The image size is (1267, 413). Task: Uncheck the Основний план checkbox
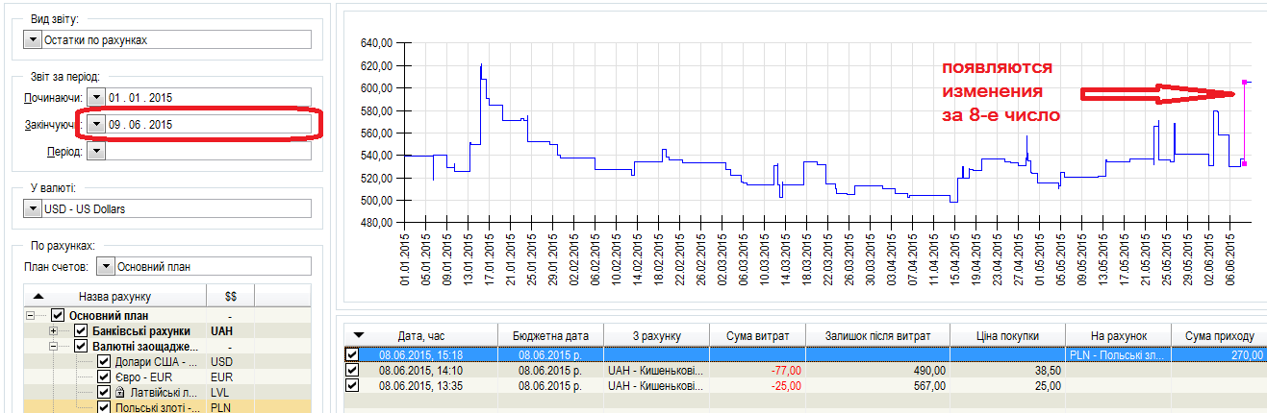pyautogui.click(x=58, y=316)
